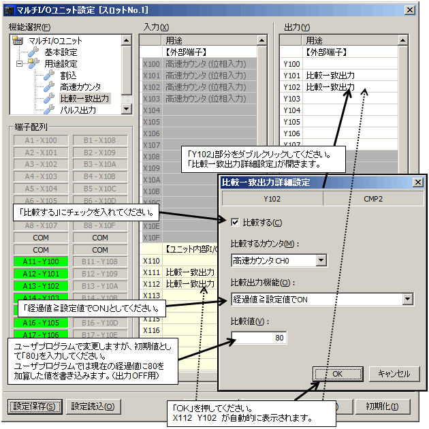Click wrench icon beside パルス出力
This screenshot has height=429, width=429.
[48, 110]
